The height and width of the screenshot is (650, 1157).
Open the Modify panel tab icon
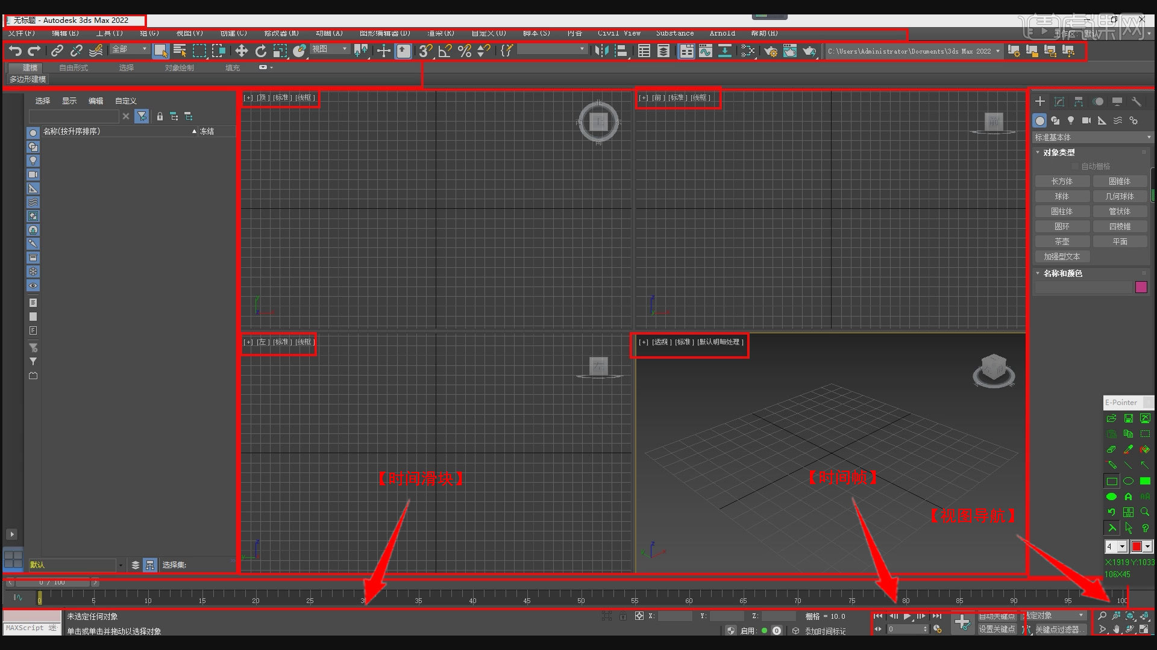[1059, 102]
